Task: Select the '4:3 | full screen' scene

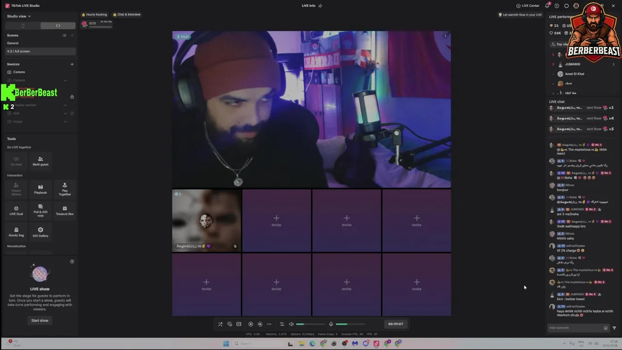Action: [40, 51]
